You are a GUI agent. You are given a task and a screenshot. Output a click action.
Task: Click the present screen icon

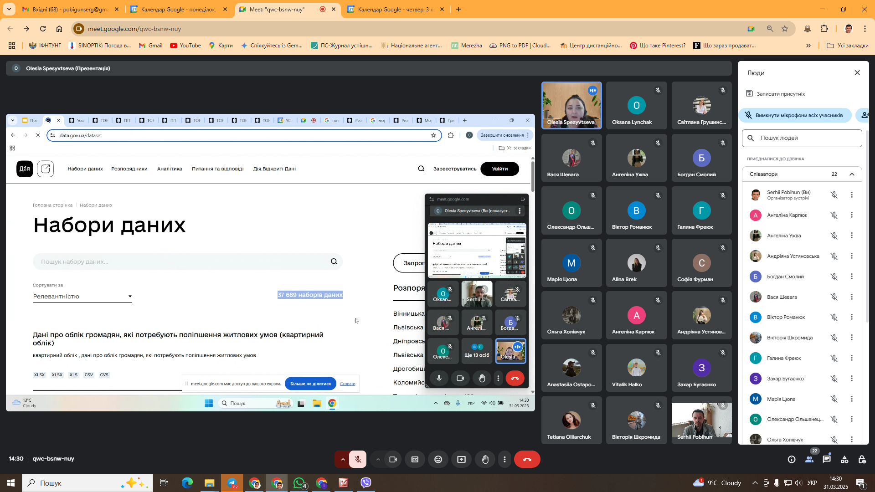pos(461,459)
